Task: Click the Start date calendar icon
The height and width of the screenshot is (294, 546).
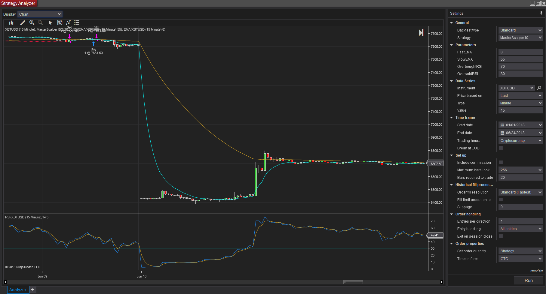Action: point(502,125)
